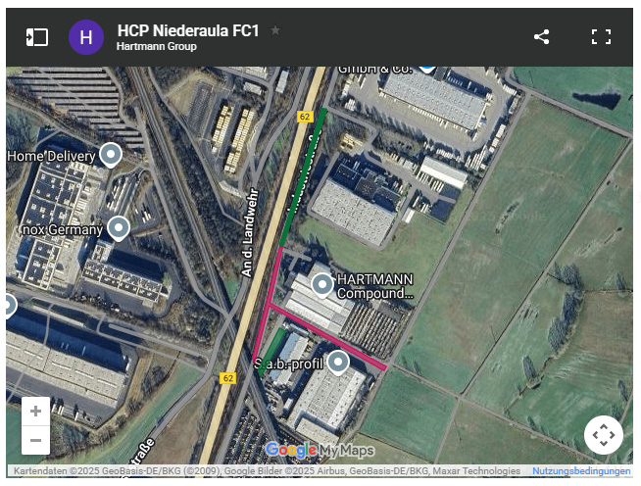
Task: Share this map via share icon
Action: tap(541, 37)
